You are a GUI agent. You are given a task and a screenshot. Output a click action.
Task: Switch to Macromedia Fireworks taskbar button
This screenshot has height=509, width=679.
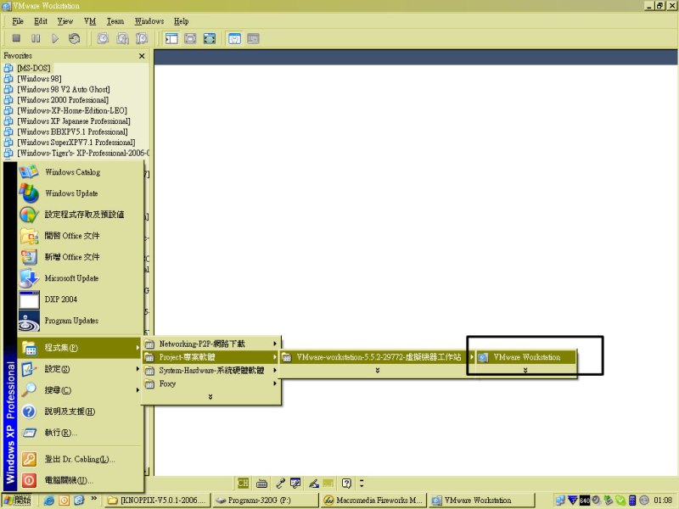(373, 500)
